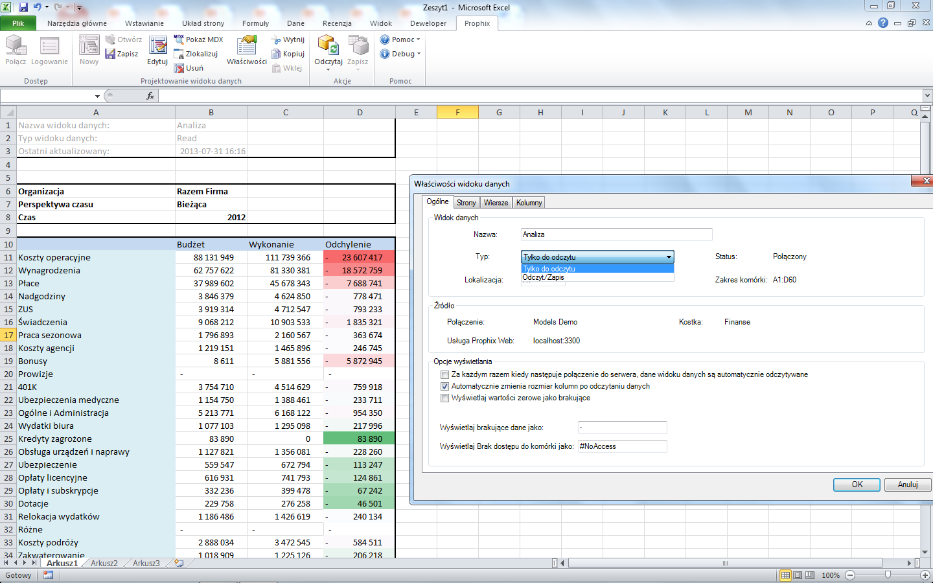933x583 pixels.
Task: Click the zoom out minus button
Action: click(x=850, y=575)
